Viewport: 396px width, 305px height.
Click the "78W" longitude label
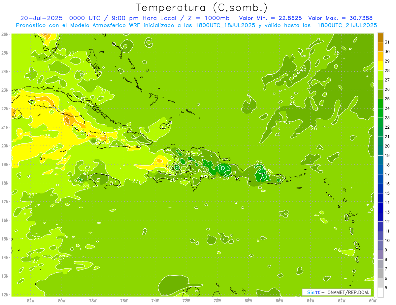tap(93, 301)
